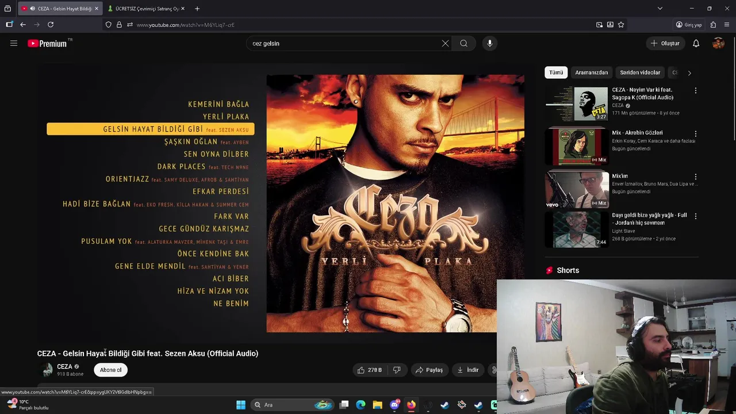Start voice search with microphone

490,43
